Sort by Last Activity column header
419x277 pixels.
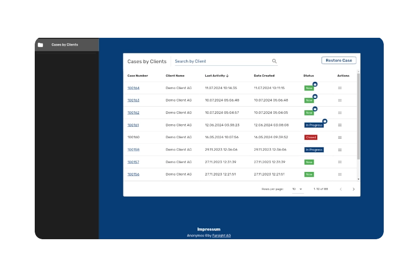[216, 76]
